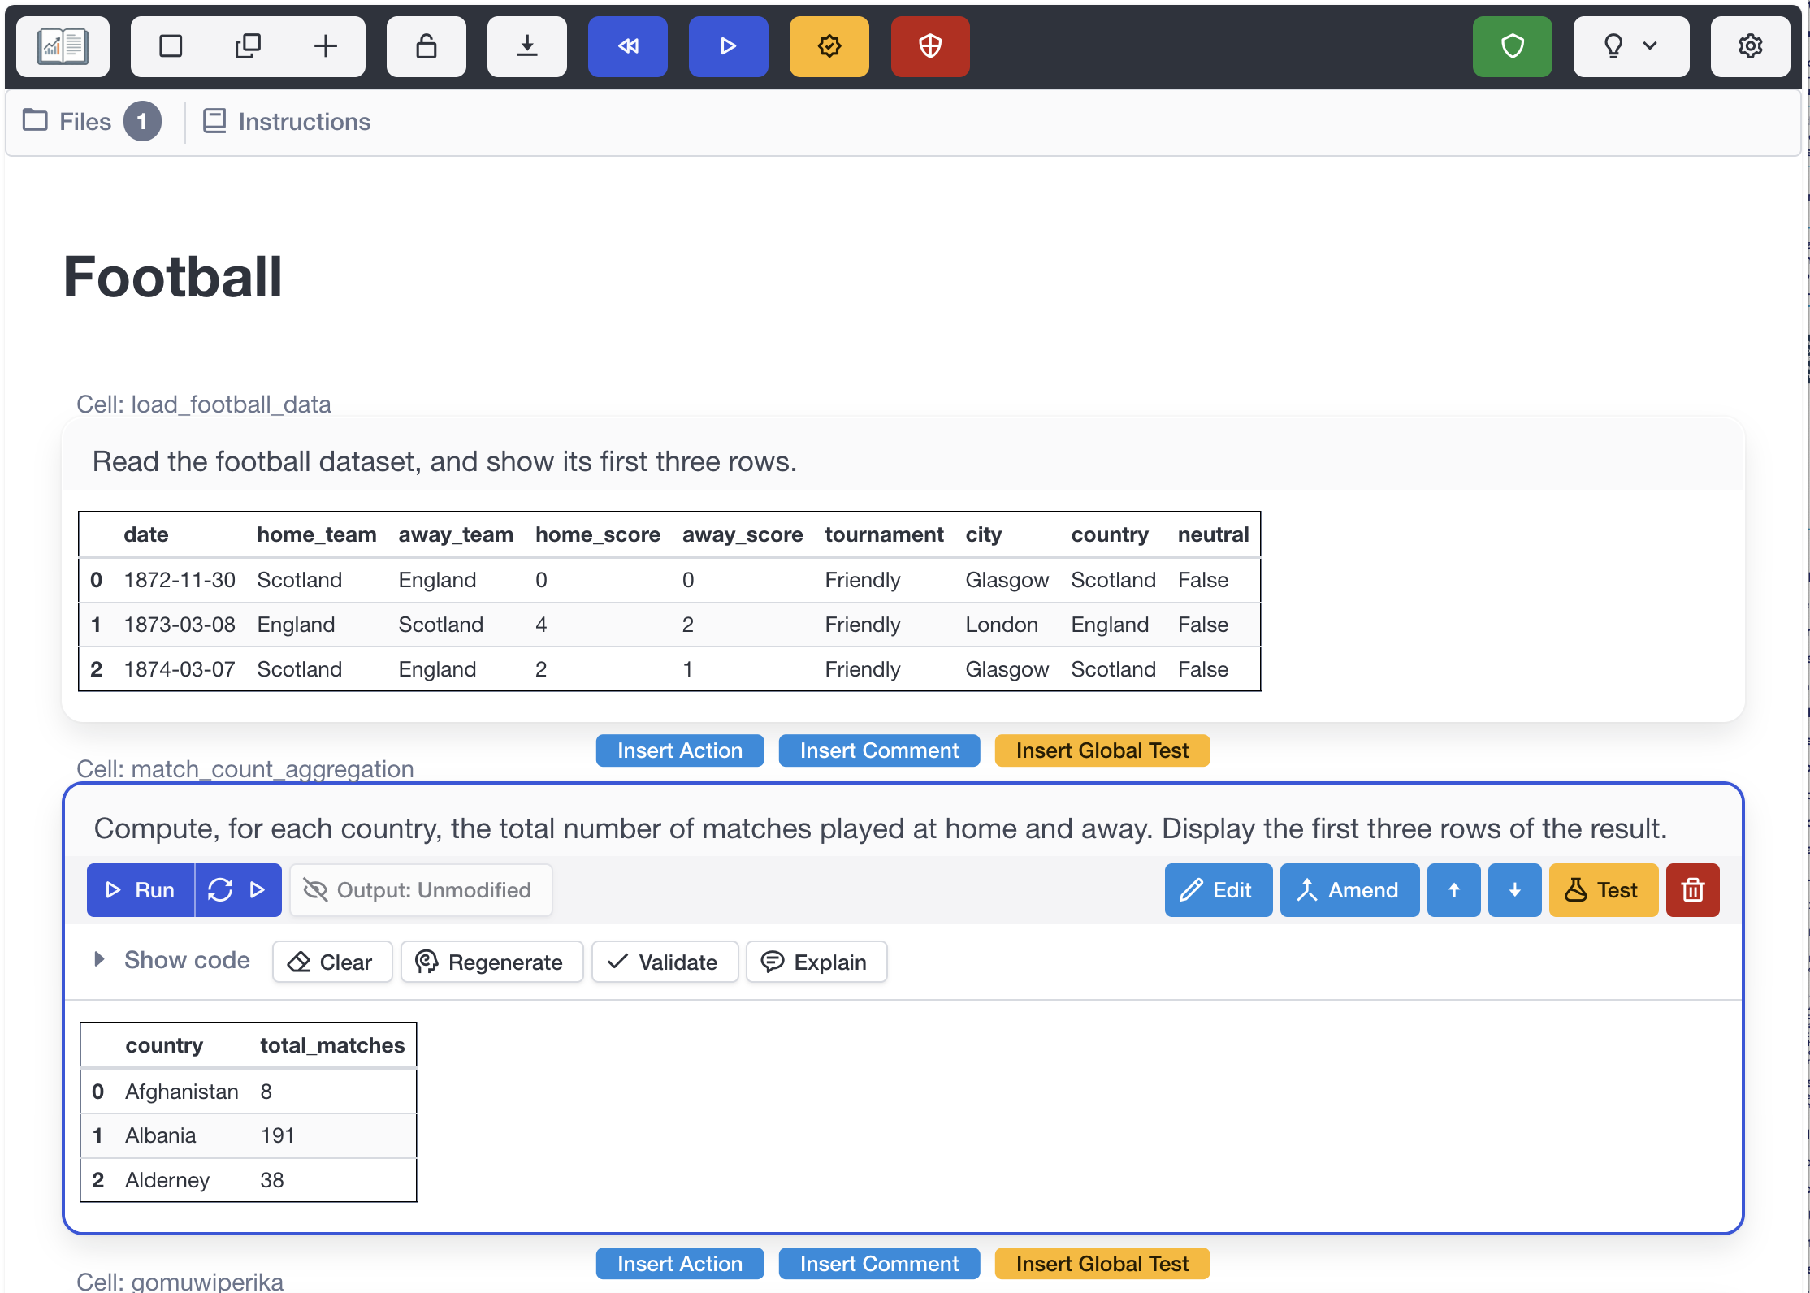
Task: Click the duplicate cell icon
Action: click(248, 46)
